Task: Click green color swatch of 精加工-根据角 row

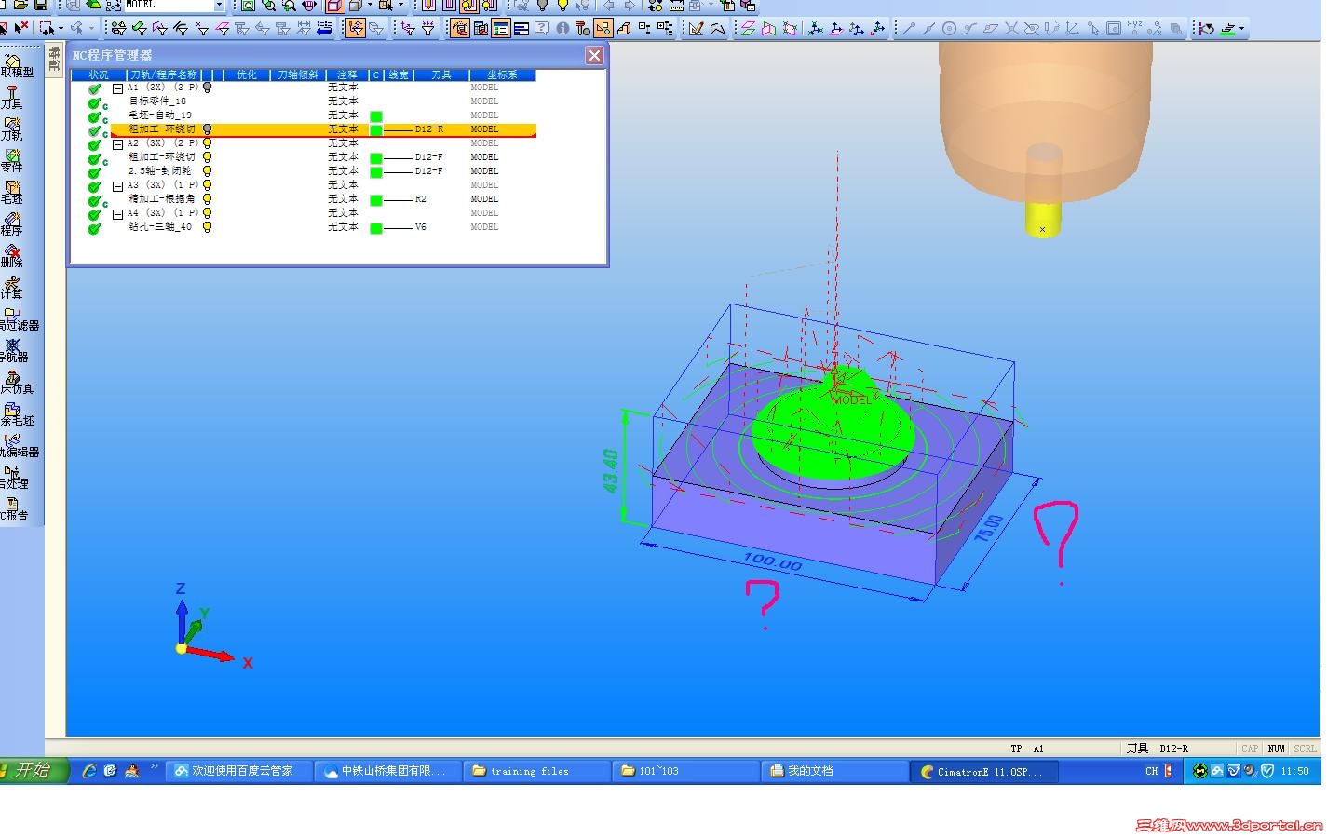Action: coord(376,200)
